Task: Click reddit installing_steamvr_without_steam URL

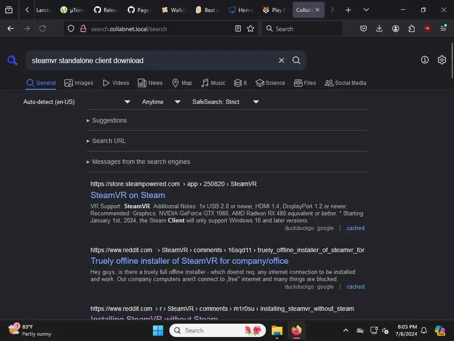Action: (222, 309)
